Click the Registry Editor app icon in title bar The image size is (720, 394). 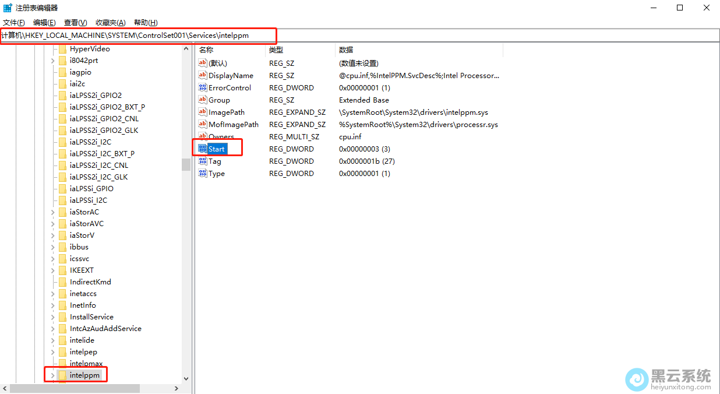8,8
